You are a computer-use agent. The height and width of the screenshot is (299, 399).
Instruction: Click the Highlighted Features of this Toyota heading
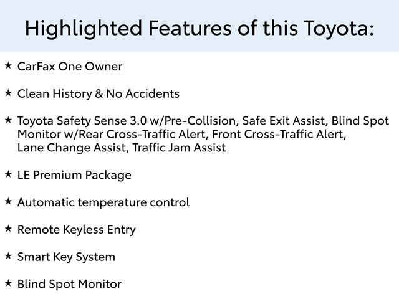pos(199,27)
